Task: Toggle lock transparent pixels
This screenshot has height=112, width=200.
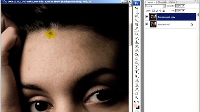Action: [x=153, y=11]
